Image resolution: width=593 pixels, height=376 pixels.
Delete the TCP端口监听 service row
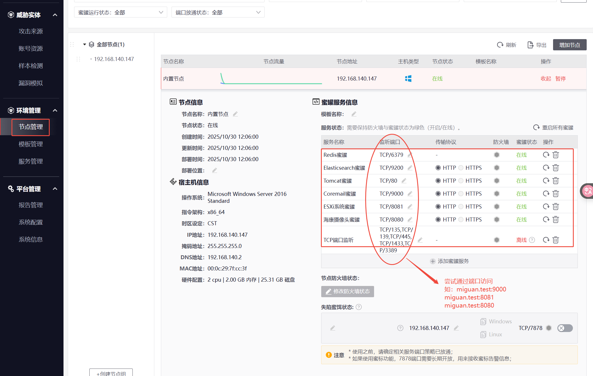[x=556, y=240]
